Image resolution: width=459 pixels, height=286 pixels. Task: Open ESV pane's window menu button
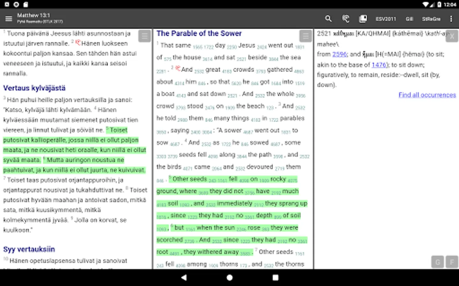point(305,36)
